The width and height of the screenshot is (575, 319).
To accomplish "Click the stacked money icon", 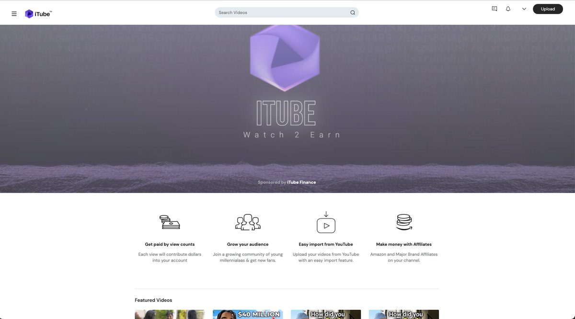I will 170,222.
